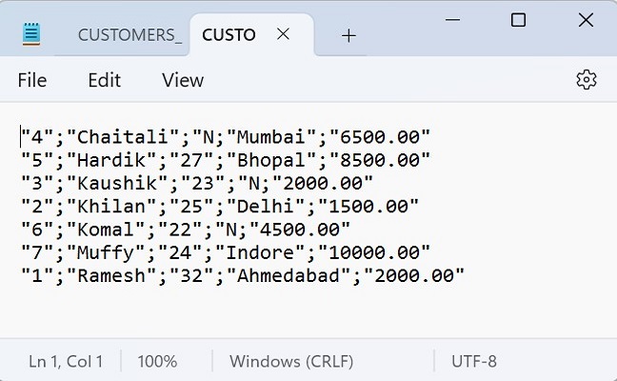The image size is (617, 381).
Task: Click the UTF-8 encoding indicator
Action: point(474,361)
